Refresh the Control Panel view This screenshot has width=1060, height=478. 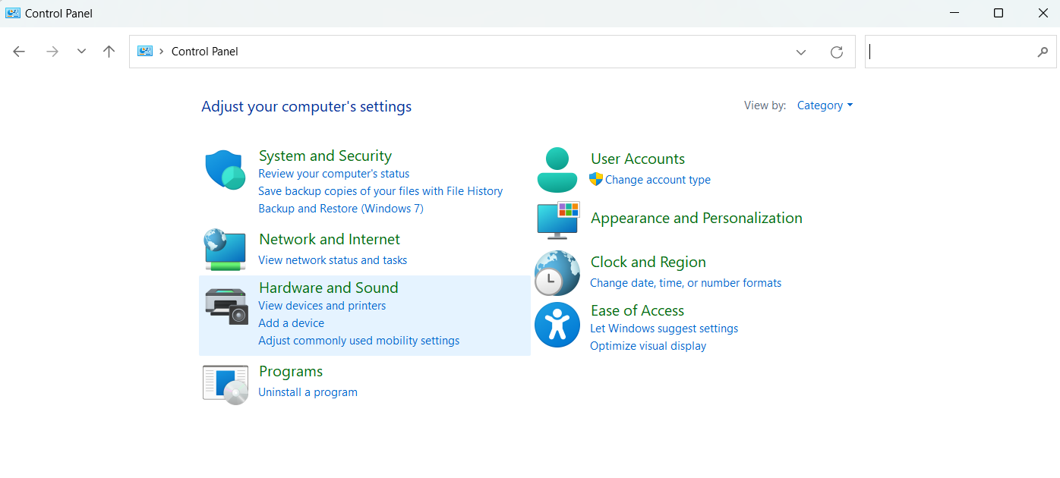(x=836, y=52)
